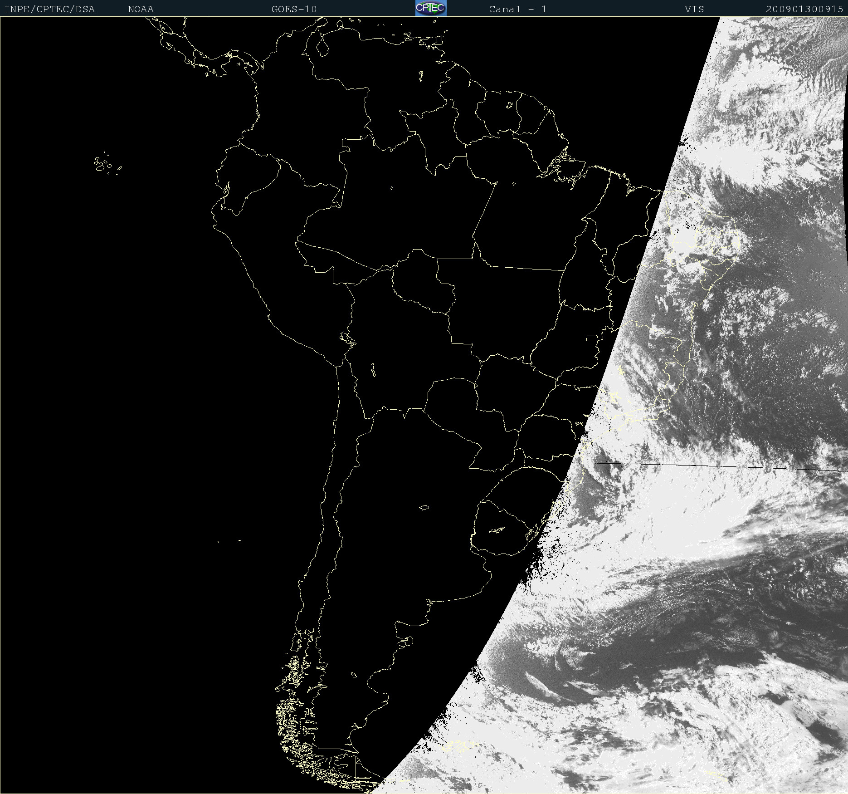Viewport: 848px width, 794px height.
Task: Click the timestamp 200901300915
Action: [804, 9]
